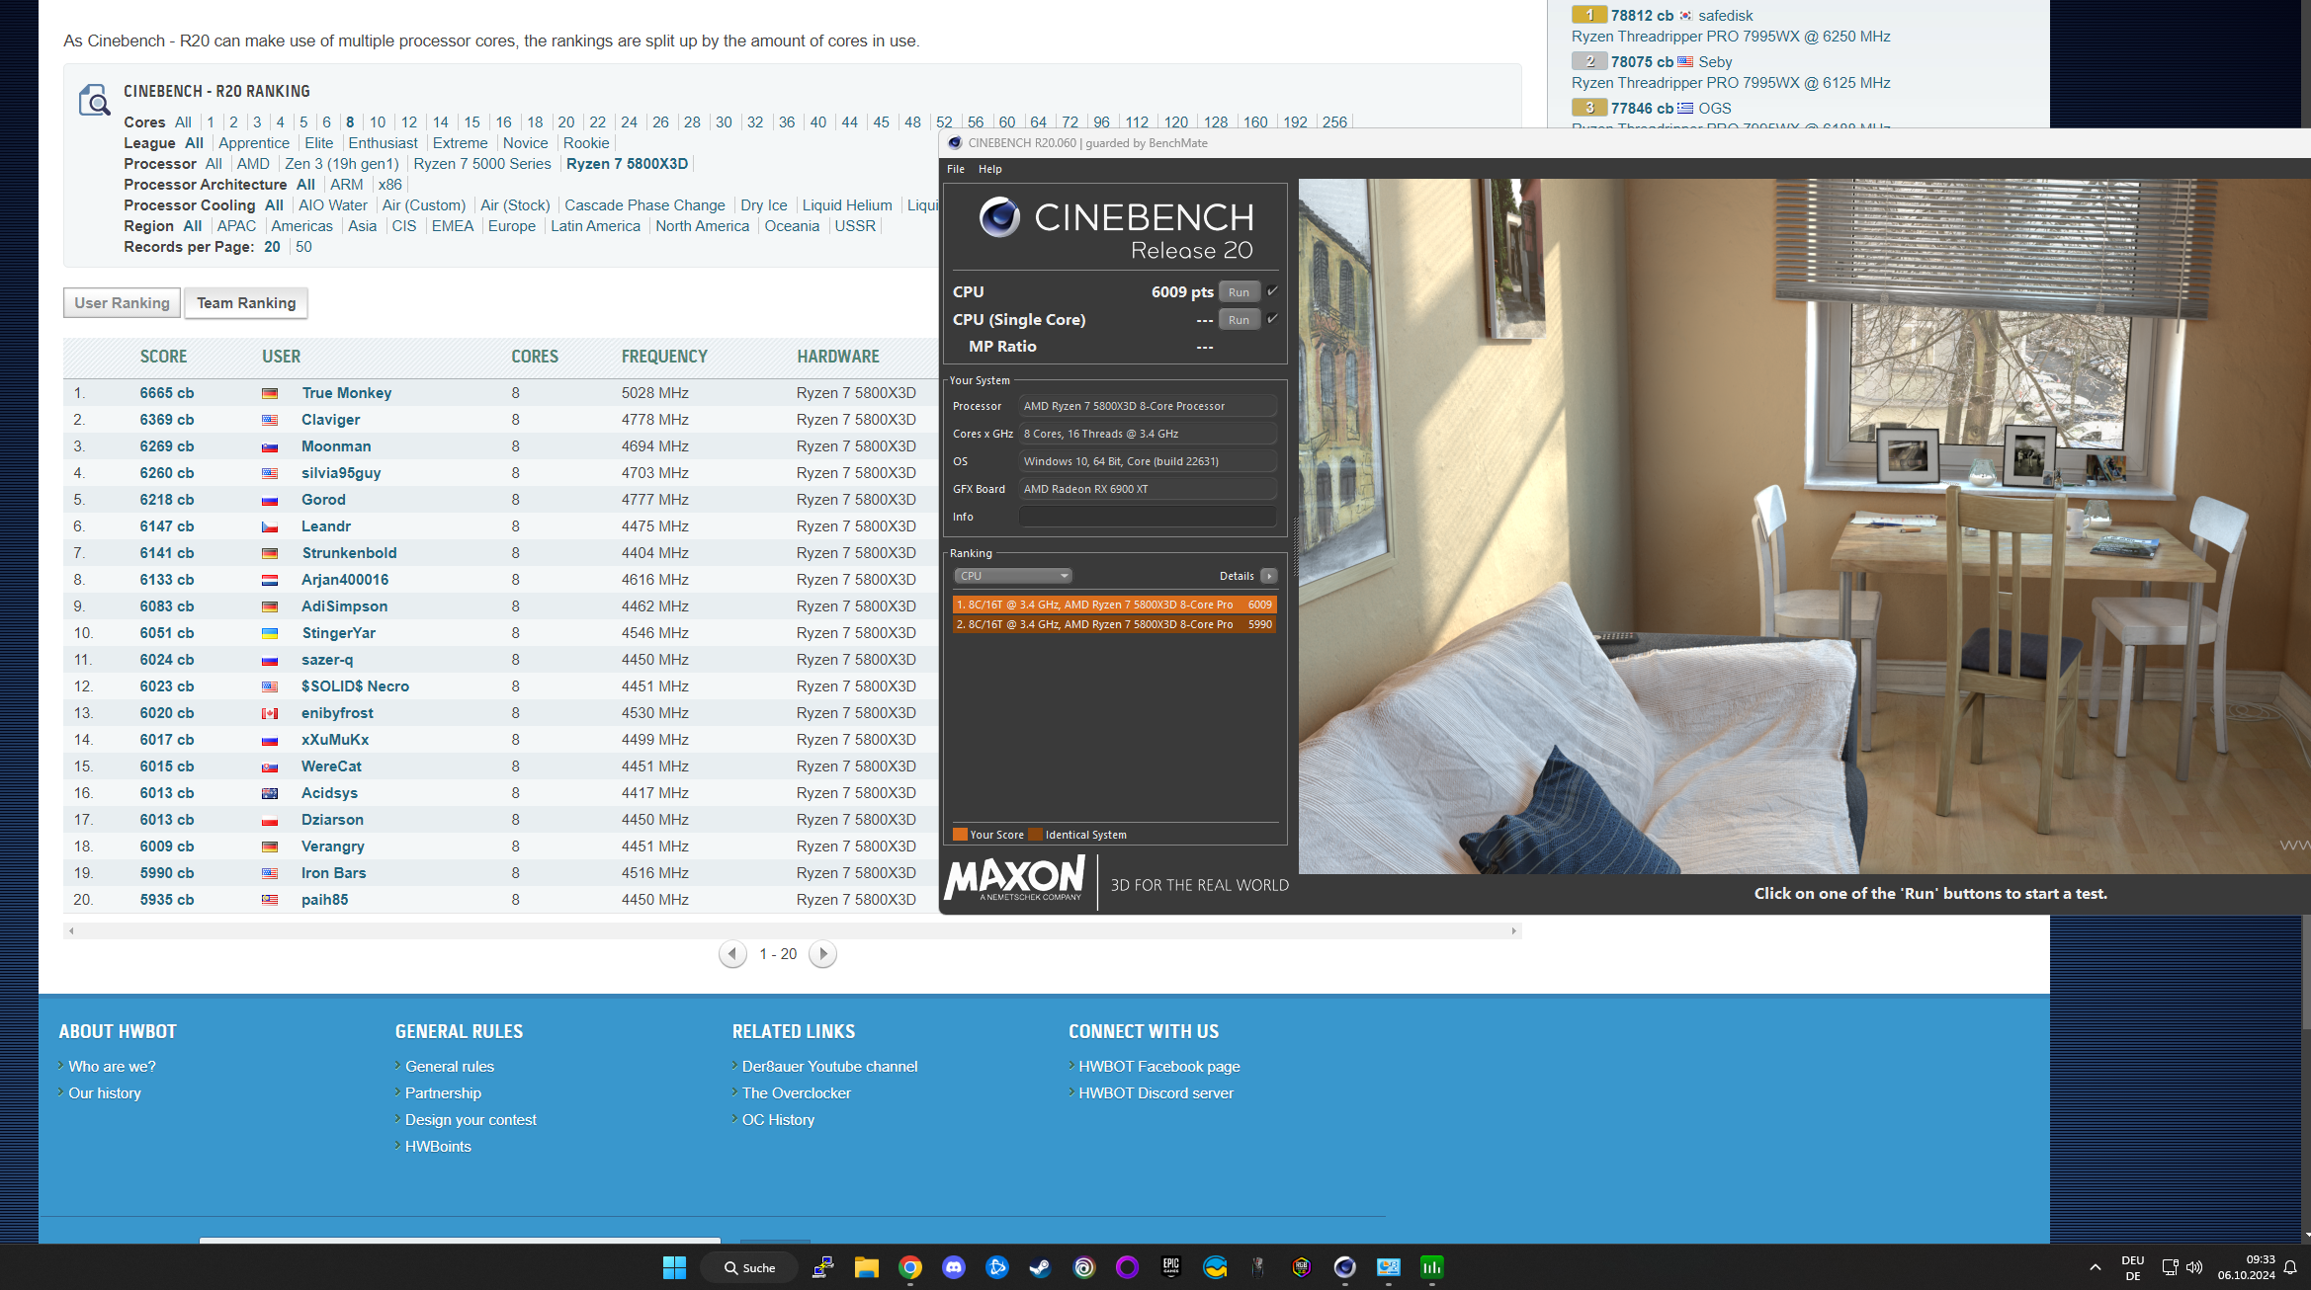Click the horizontal scrollbar under the ranking table

[x=791, y=930]
